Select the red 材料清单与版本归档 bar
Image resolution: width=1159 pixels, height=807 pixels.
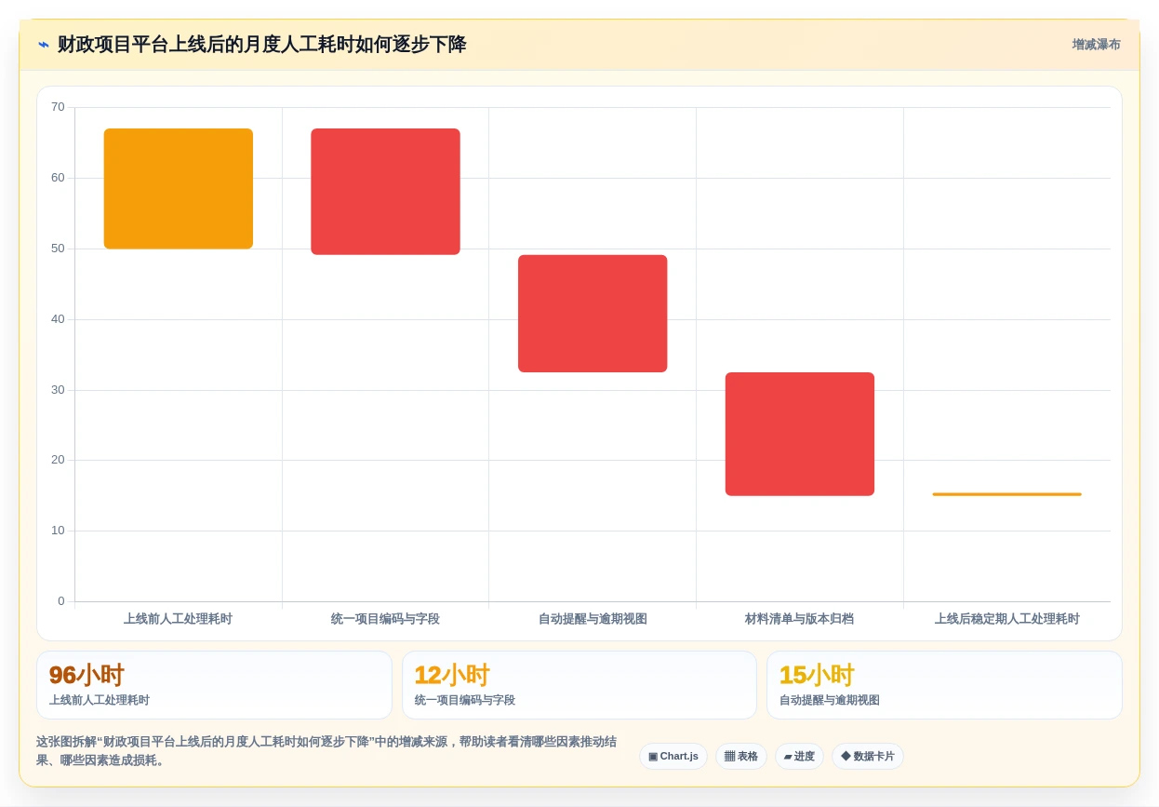point(800,434)
